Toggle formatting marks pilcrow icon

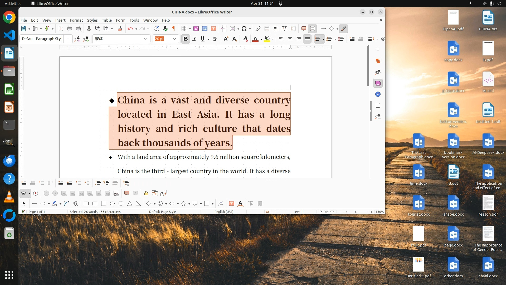point(174,28)
